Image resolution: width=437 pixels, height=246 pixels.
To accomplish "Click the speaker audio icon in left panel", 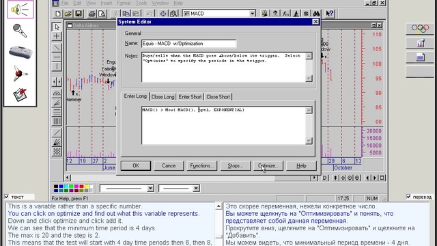I will [x=20, y=10].
